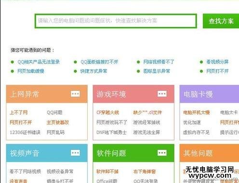Select 游戏无法全屏 entry
Screen dimensions: 239x183
[x=146, y=133]
